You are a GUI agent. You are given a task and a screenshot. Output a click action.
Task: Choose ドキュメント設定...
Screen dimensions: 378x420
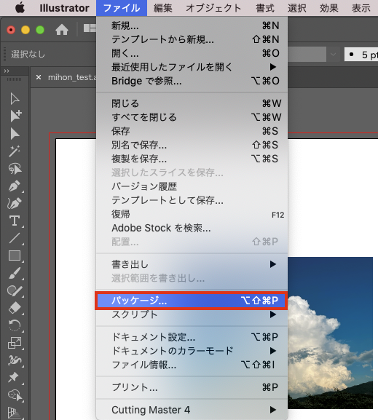(192, 337)
